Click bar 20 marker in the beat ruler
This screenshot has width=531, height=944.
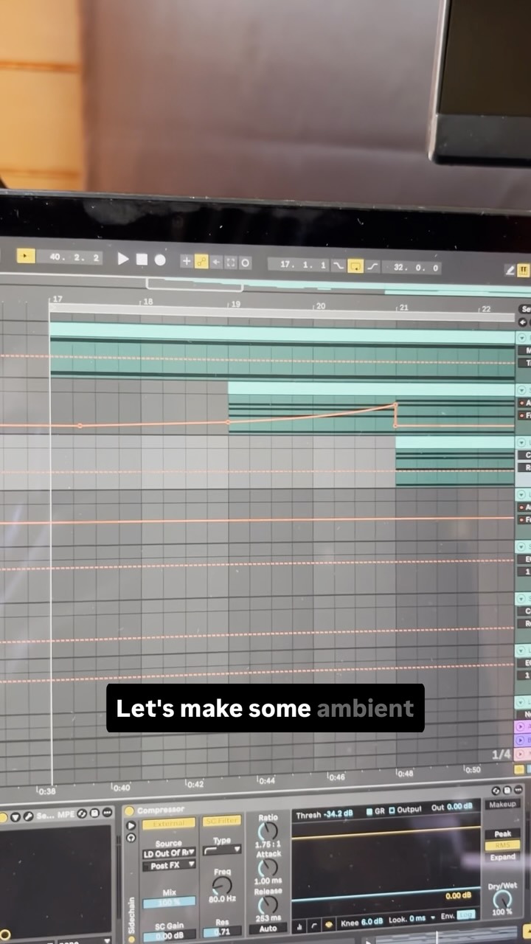pyautogui.click(x=319, y=305)
